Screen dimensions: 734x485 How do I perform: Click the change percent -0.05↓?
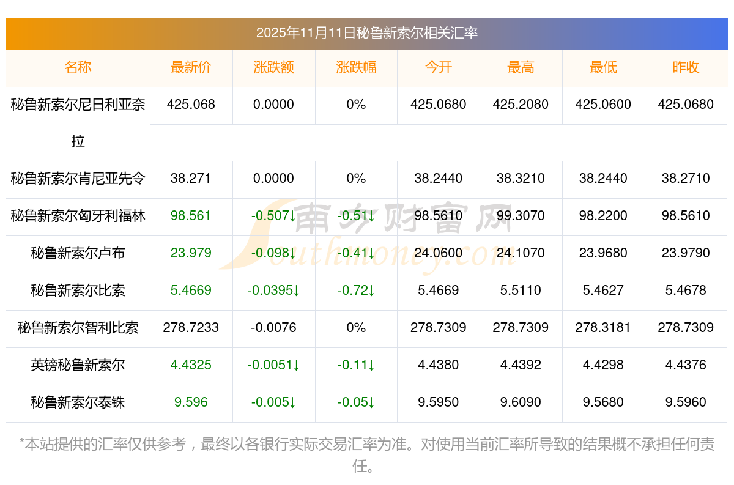(356, 402)
